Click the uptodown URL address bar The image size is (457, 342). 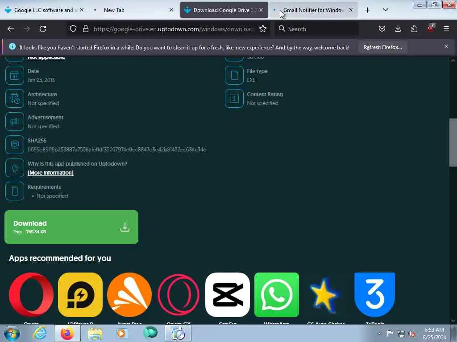[x=174, y=29]
